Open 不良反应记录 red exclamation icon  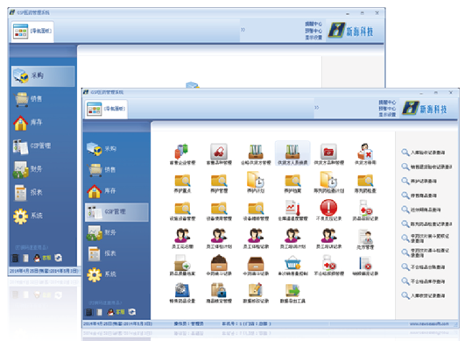[328, 210]
